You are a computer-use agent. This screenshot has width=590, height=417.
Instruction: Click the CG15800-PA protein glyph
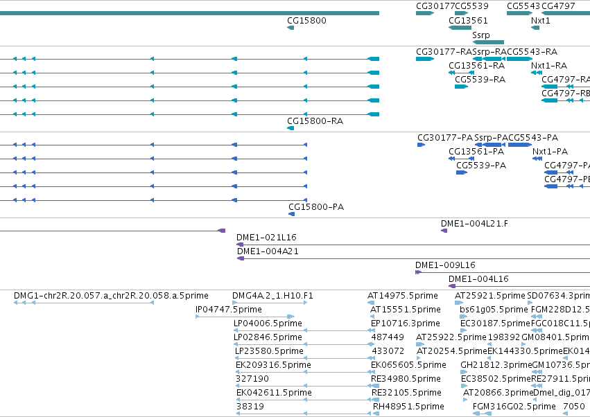tap(292, 214)
